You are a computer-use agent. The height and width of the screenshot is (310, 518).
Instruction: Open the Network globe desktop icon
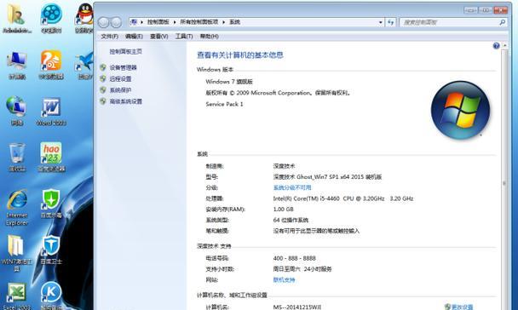[x=16, y=111]
